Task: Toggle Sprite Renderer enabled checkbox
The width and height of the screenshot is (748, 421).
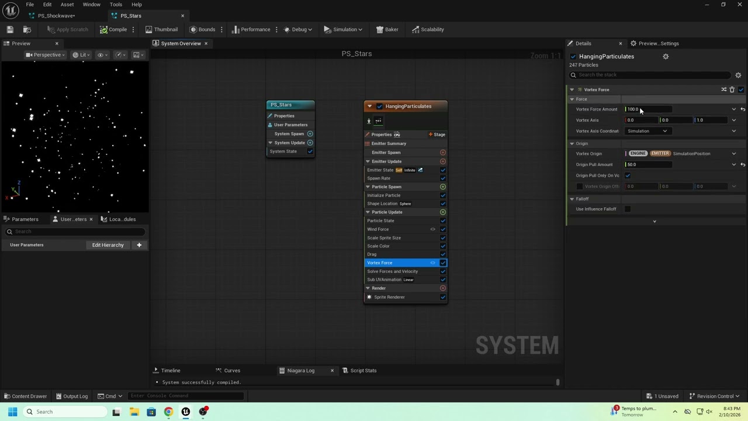Action: (442, 297)
